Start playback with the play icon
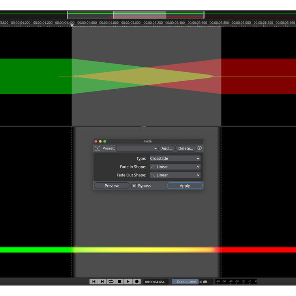Screen dimensions: 296x296 coord(128,281)
